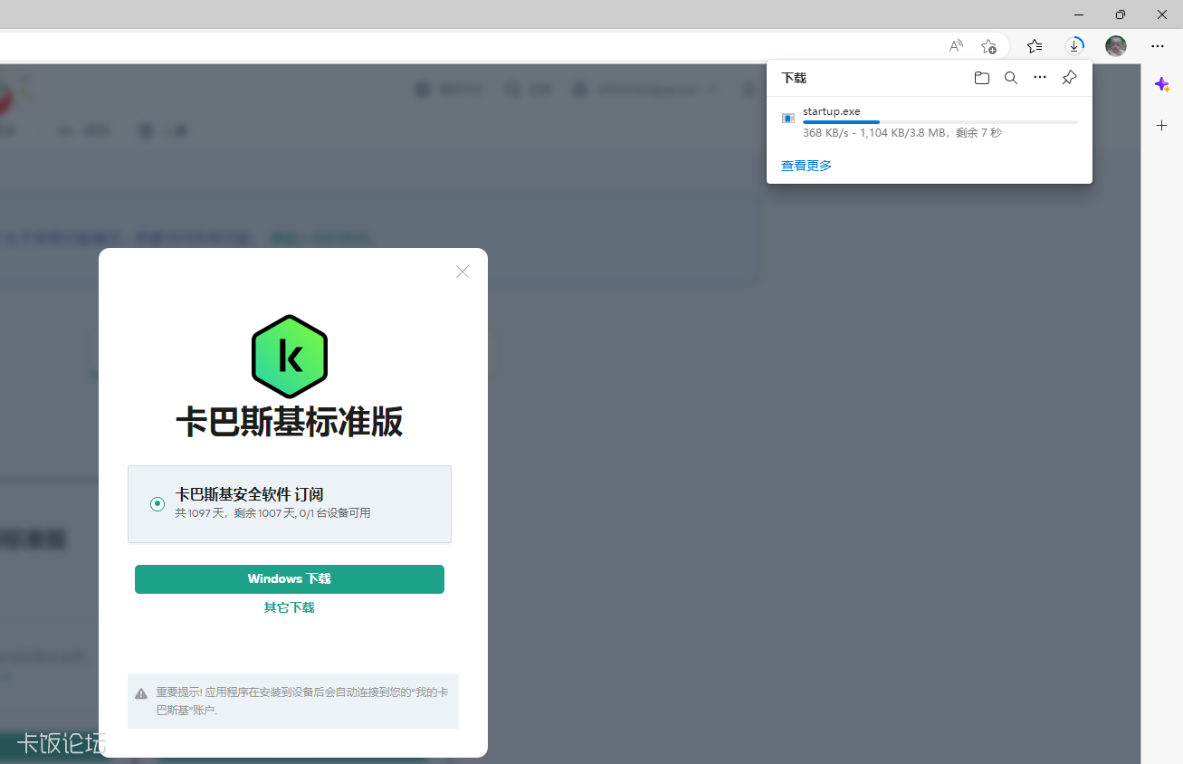Search downloads with the magnifier icon
The image size is (1183, 764).
(x=1011, y=78)
